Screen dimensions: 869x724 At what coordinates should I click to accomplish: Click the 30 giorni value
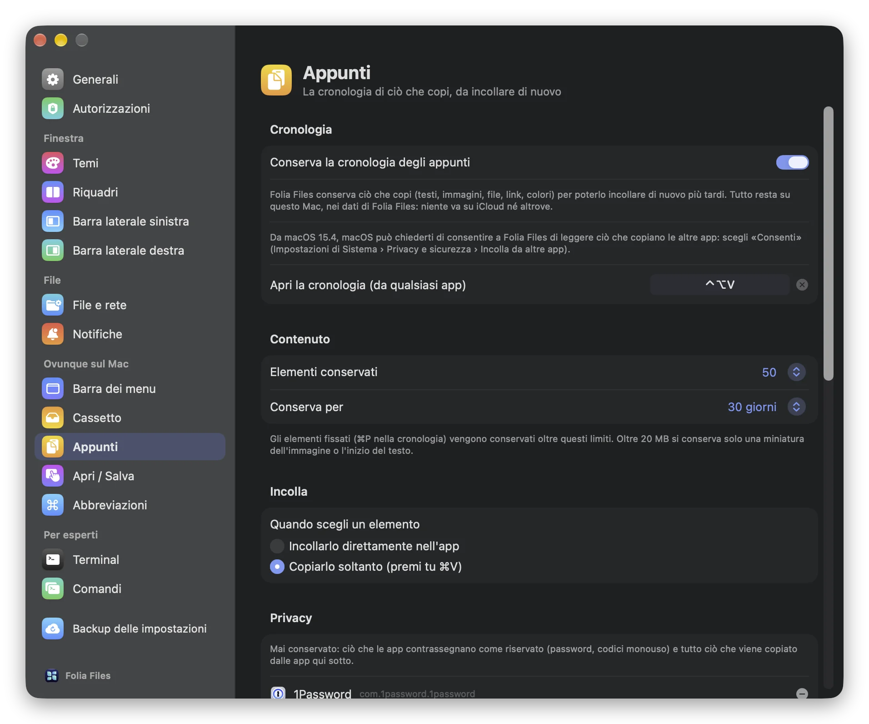click(752, 407)
